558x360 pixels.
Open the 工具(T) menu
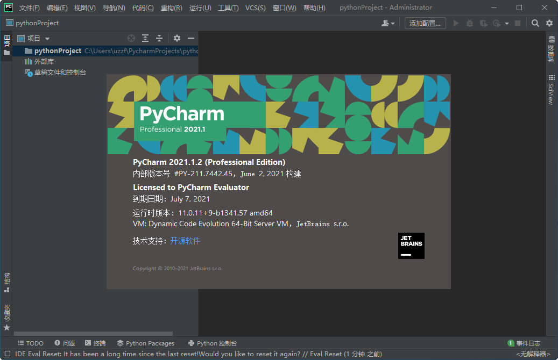click(228, 8)
